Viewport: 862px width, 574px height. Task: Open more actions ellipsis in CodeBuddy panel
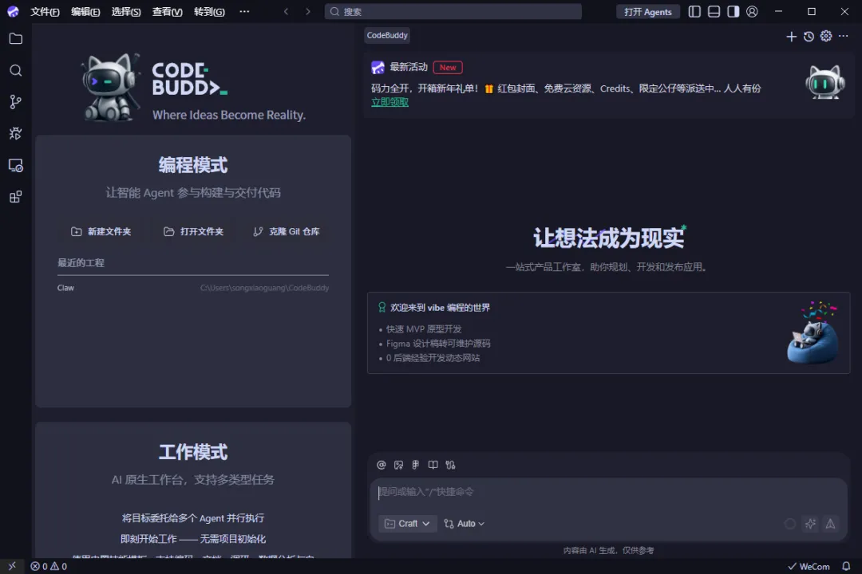[x=844, y=36]
